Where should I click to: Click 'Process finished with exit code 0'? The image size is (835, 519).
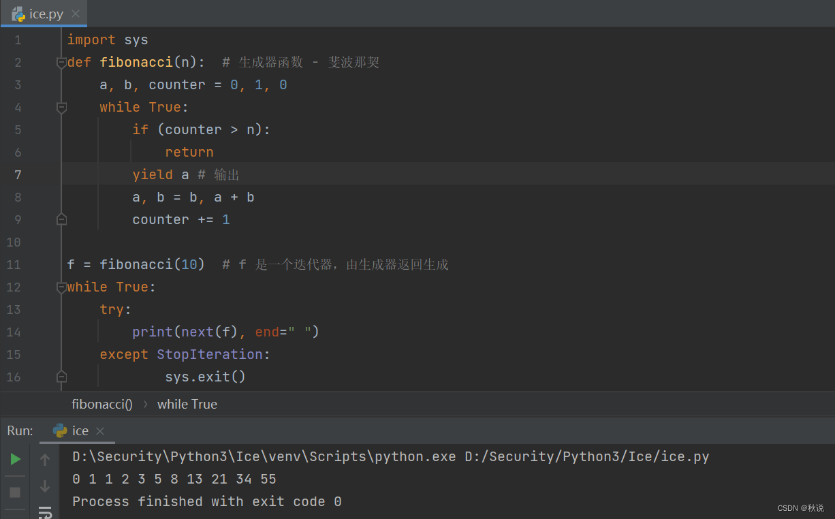207,502
